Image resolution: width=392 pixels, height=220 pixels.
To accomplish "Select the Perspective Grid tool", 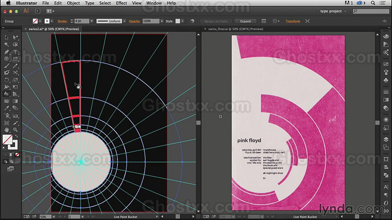I will pos(15,94).
